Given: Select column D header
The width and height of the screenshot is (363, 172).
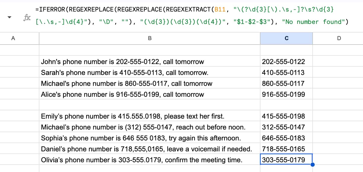Looking at the screenshot, I should 339,38.
